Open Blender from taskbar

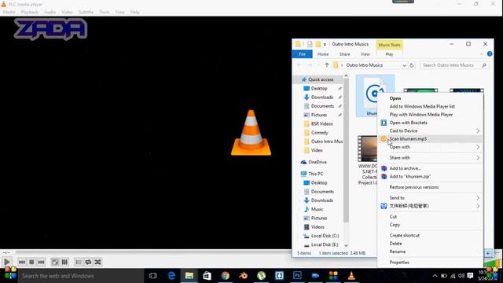point(243,276)
